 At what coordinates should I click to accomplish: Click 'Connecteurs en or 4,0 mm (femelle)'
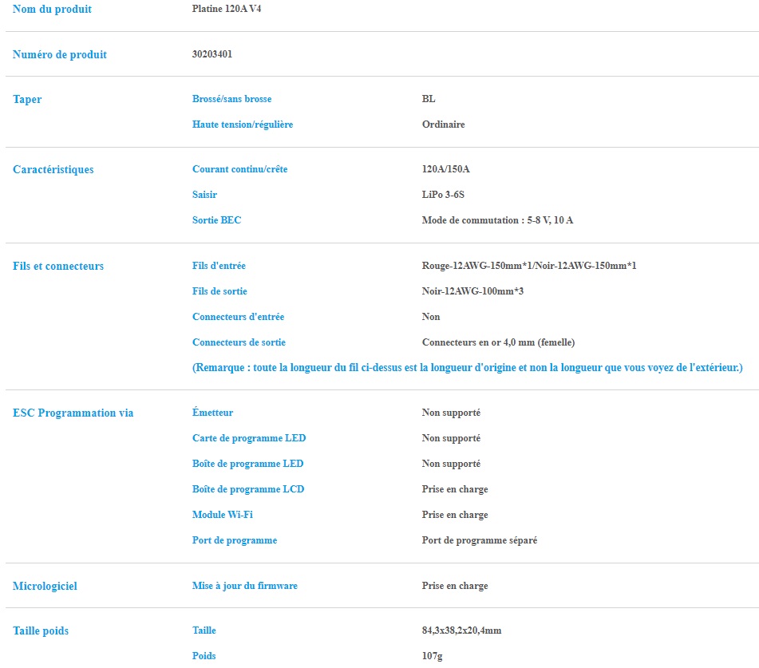(499, 342)
